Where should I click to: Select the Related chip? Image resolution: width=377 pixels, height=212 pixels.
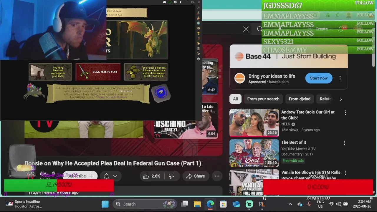pos(326,99)
